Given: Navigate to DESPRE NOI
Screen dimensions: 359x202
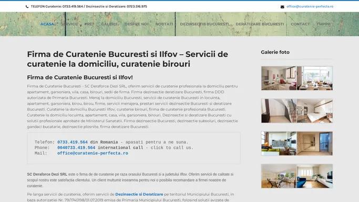Looking at the screenshot, I should [137, 24].
